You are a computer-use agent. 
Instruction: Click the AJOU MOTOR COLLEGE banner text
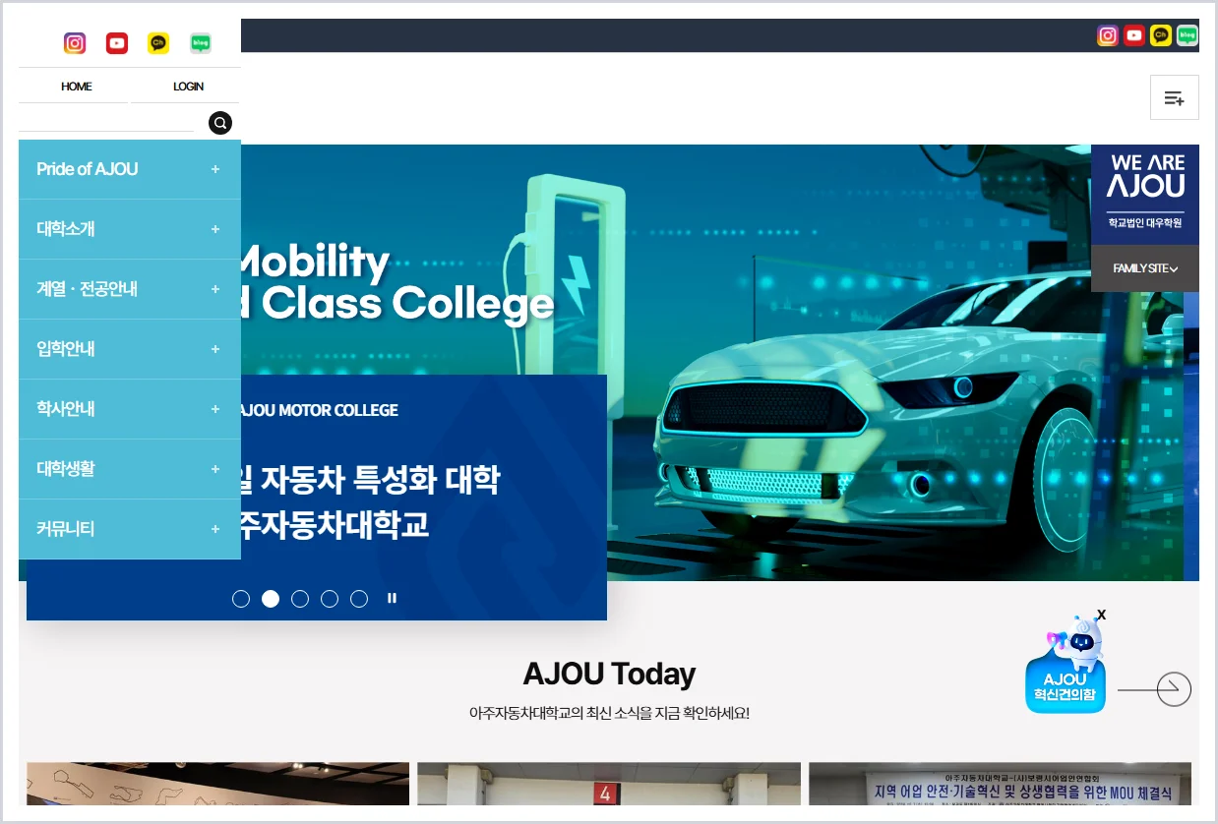point(319,410)
